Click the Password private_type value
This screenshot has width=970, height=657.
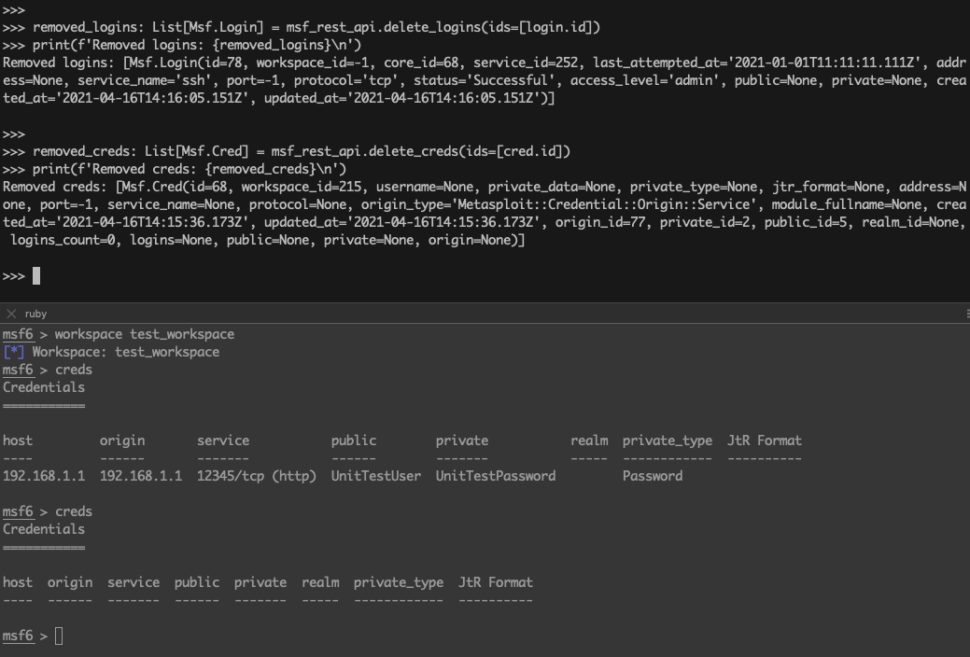[652, 476]
